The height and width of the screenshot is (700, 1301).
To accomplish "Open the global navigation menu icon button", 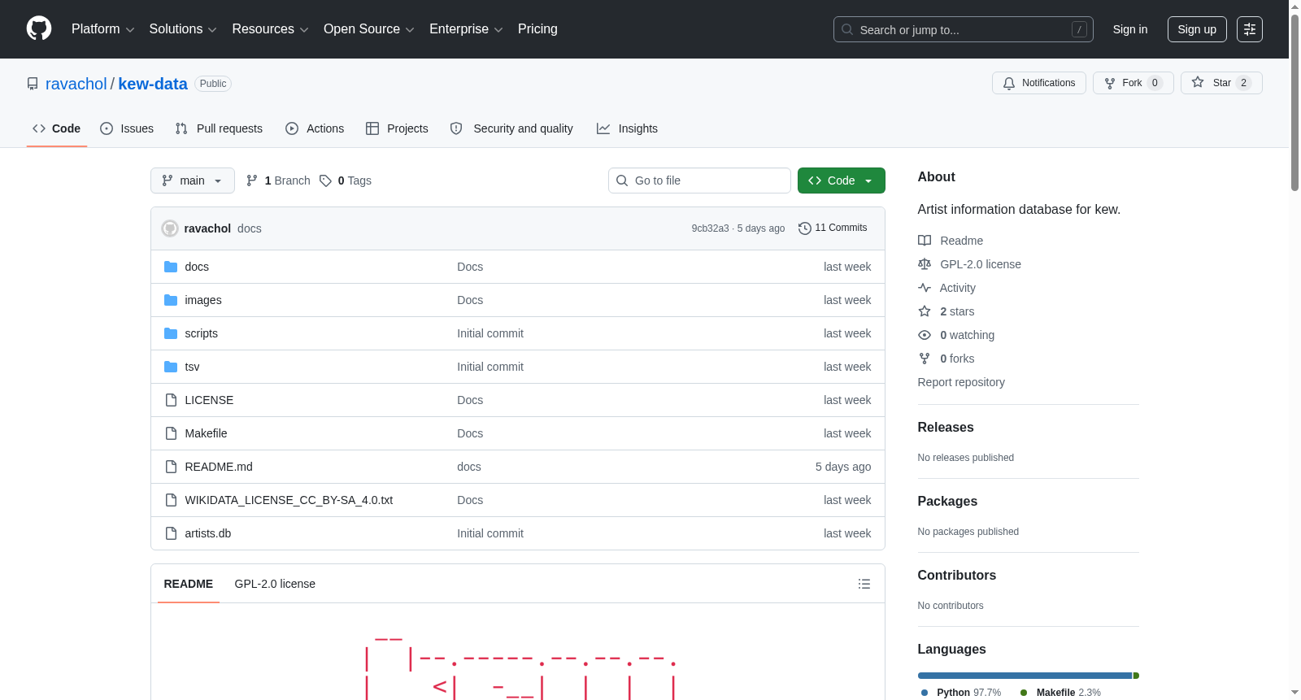I will [1250, 29].
